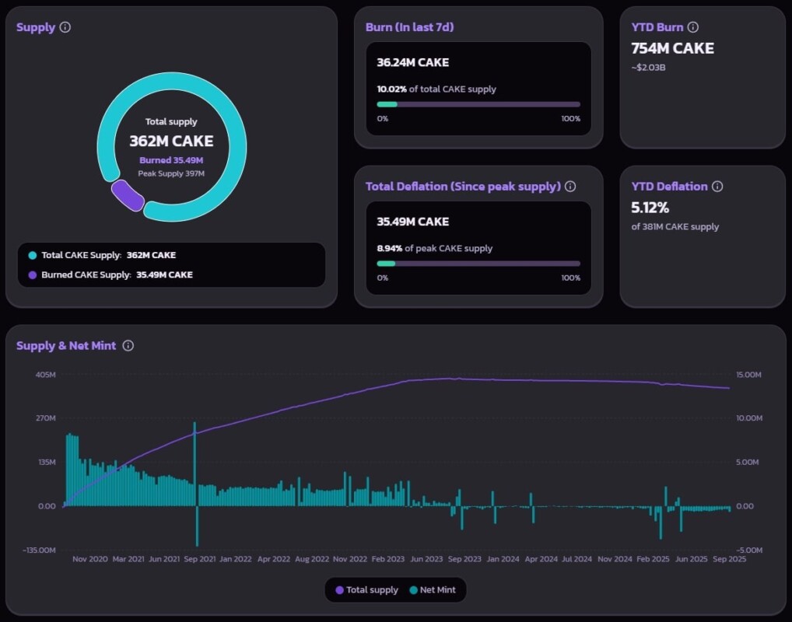This screenshot has height=622, width=792.
Task: Toggle the Net Mint legend item
Action: pyautogui.click(x=433, y=590)
